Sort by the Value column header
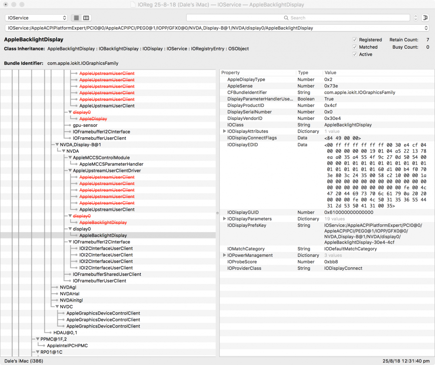Viewport: 435px width, 365px height. [378, 73]
